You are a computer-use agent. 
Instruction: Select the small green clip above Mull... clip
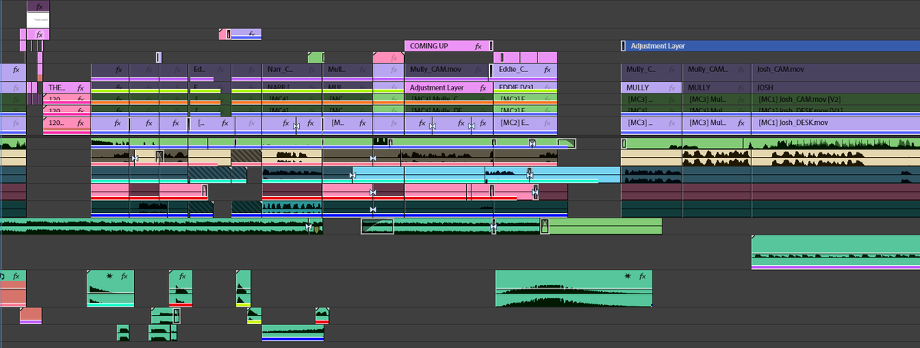pos(315,57)
